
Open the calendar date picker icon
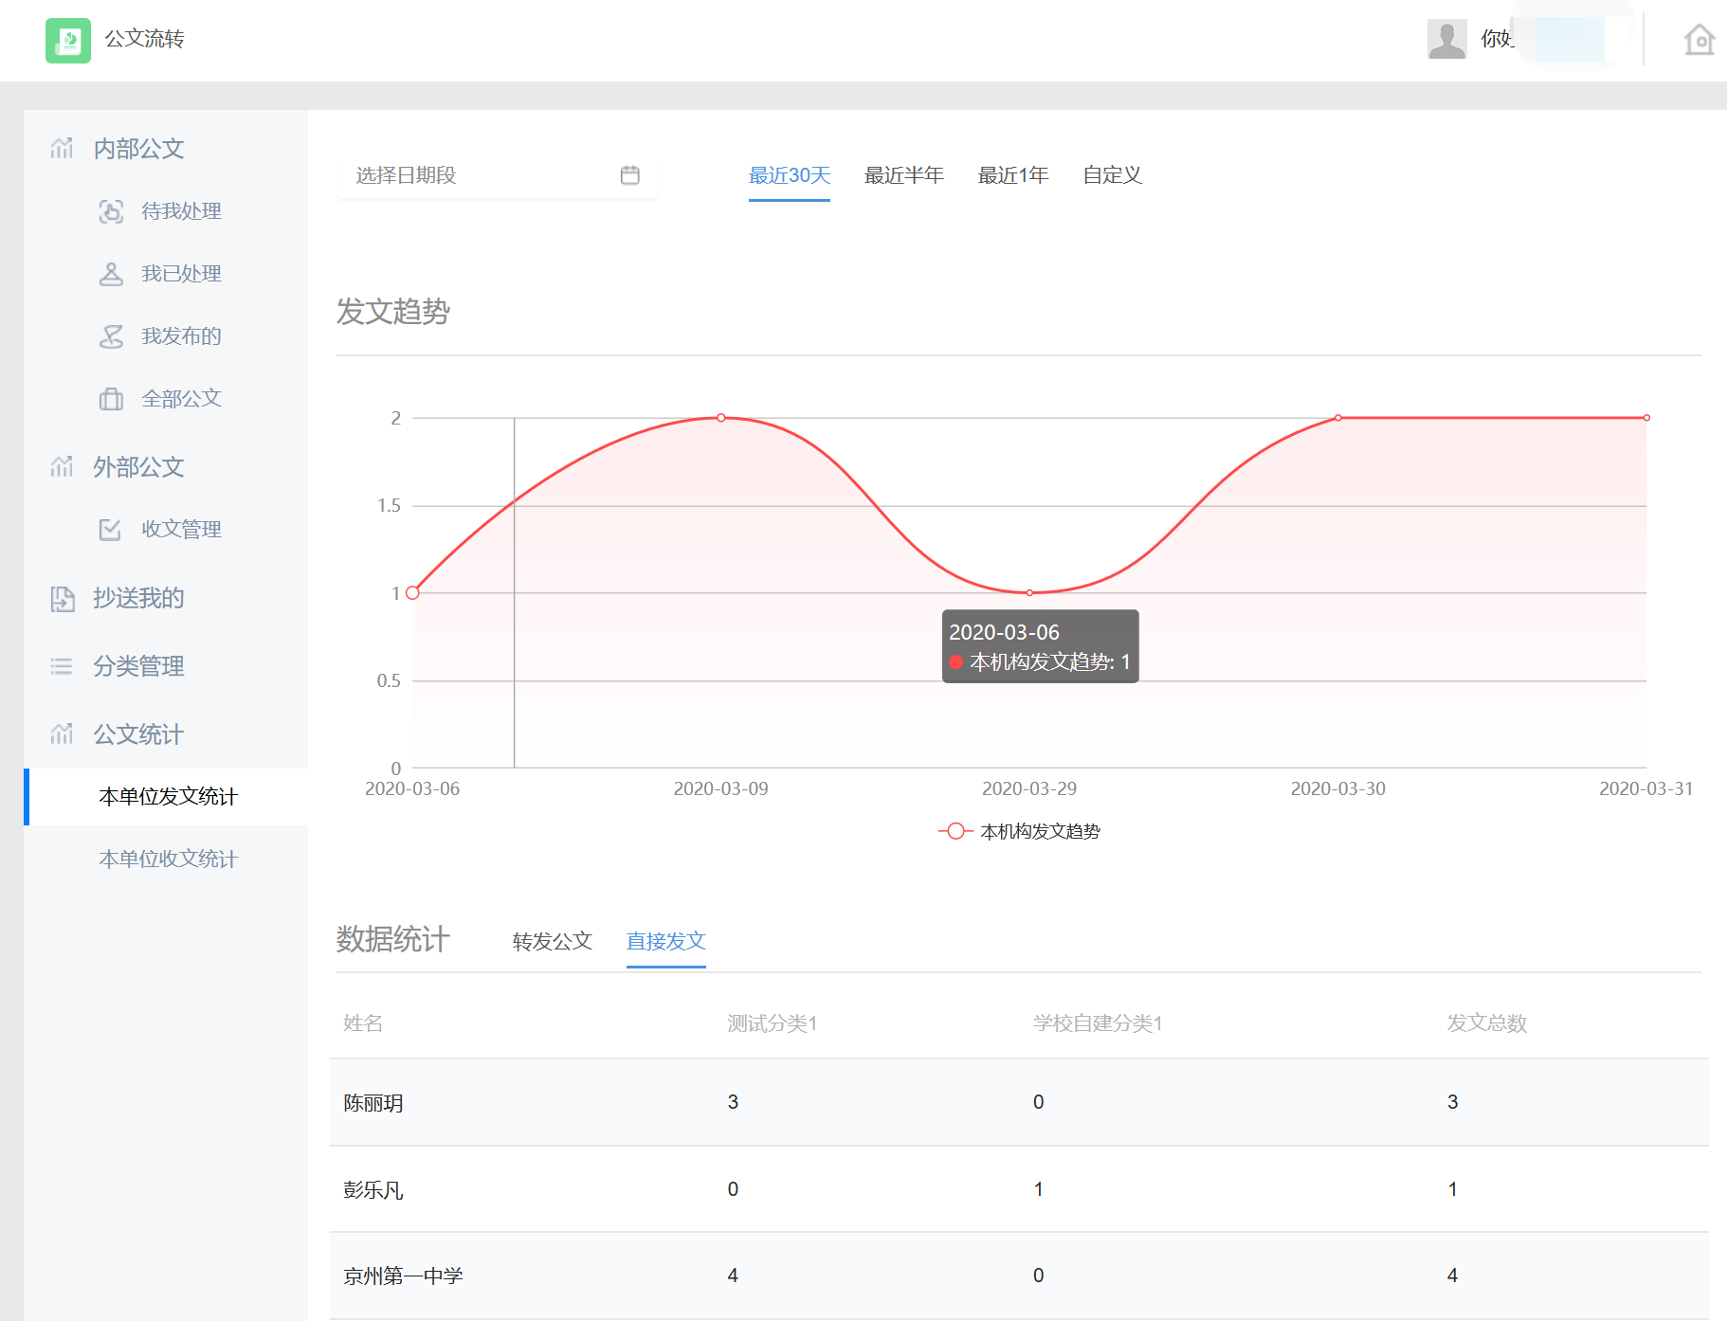[629, 175]
